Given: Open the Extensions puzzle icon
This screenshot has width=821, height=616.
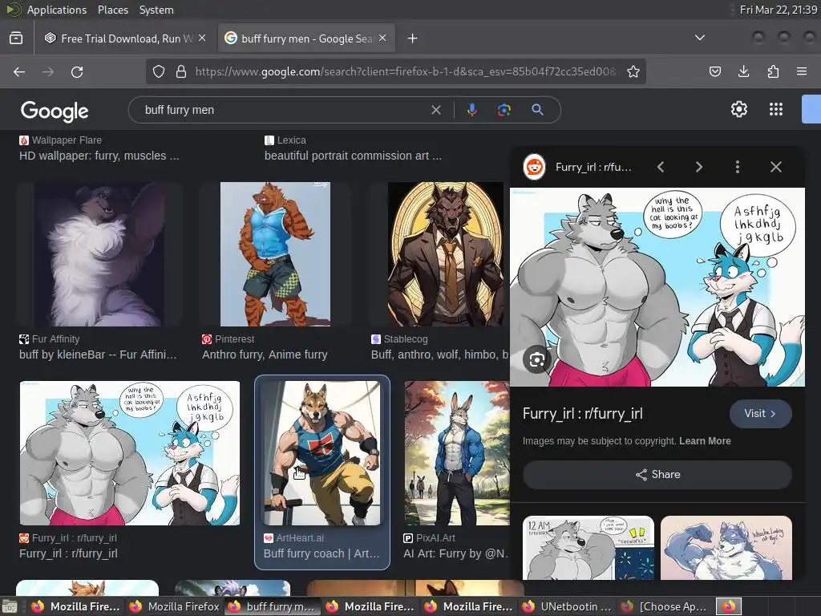Looking at the screenshot, I should [x=773, y=71].
